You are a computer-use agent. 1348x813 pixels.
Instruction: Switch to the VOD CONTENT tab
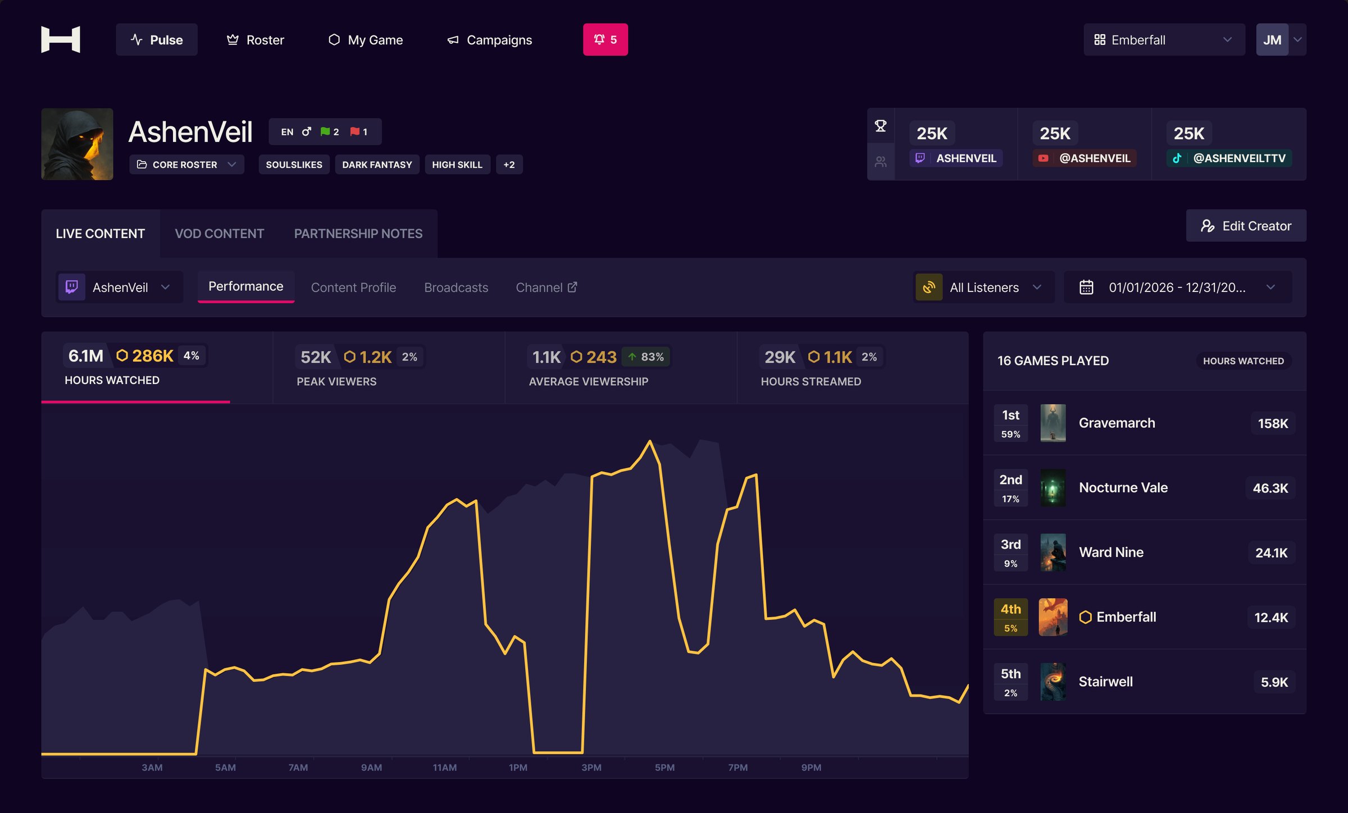[x=220, y=234]
